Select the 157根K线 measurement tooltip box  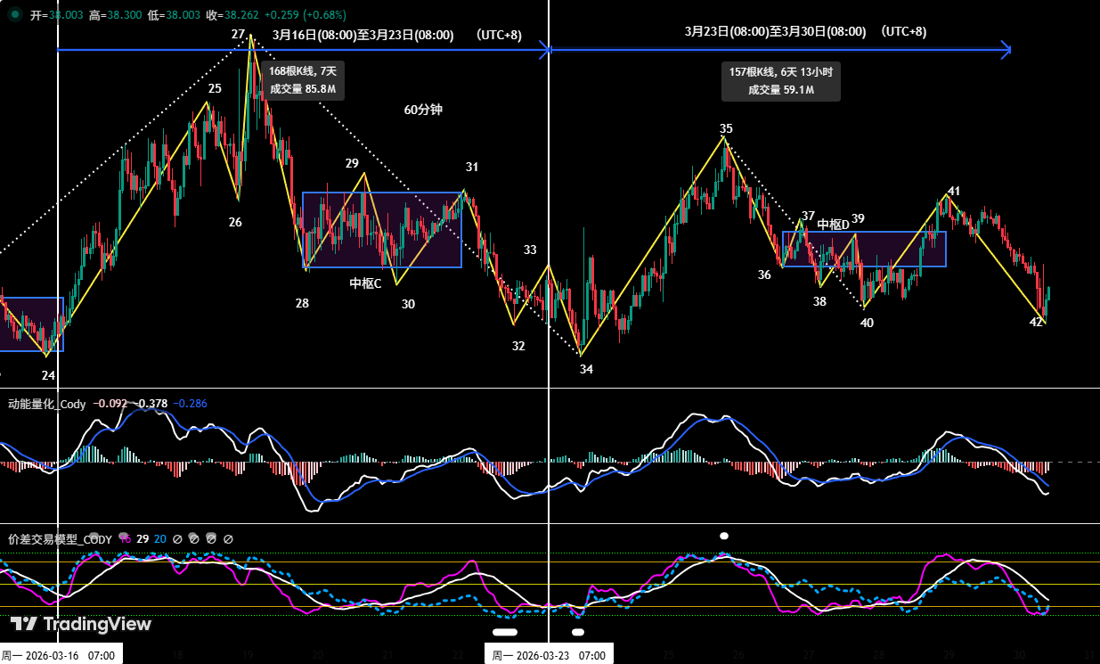[x=780, y=81]
